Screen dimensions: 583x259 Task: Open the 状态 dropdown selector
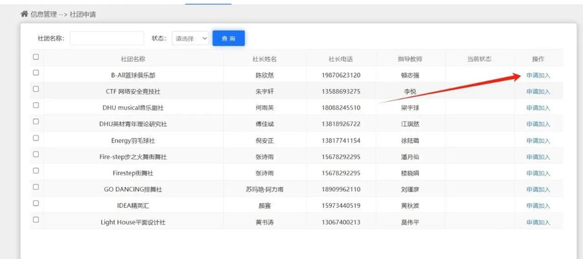190,39
